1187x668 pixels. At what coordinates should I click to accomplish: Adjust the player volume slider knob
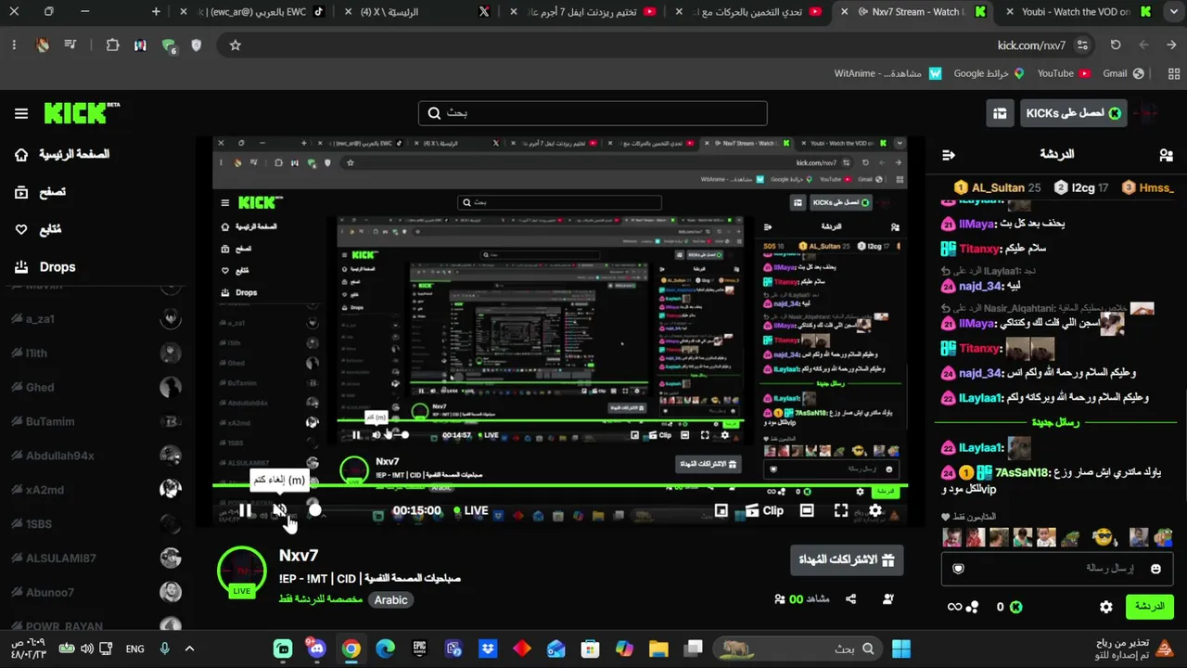315,509
